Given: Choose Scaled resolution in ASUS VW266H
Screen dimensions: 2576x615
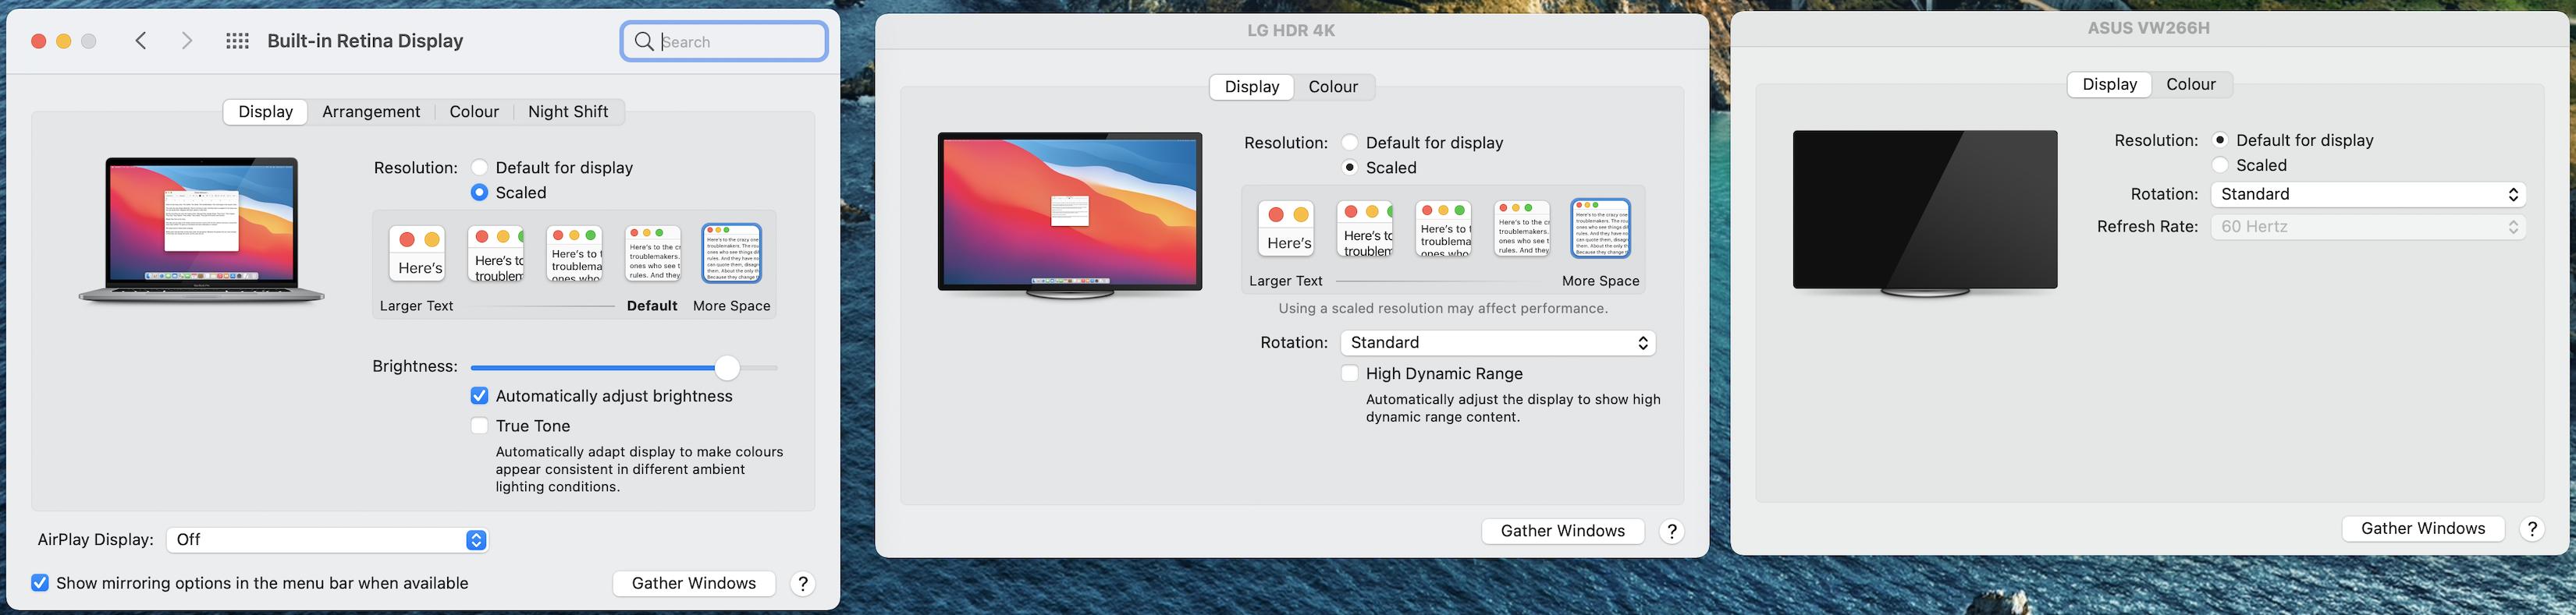Looking at the screenshot, I should coord(2220,166).
